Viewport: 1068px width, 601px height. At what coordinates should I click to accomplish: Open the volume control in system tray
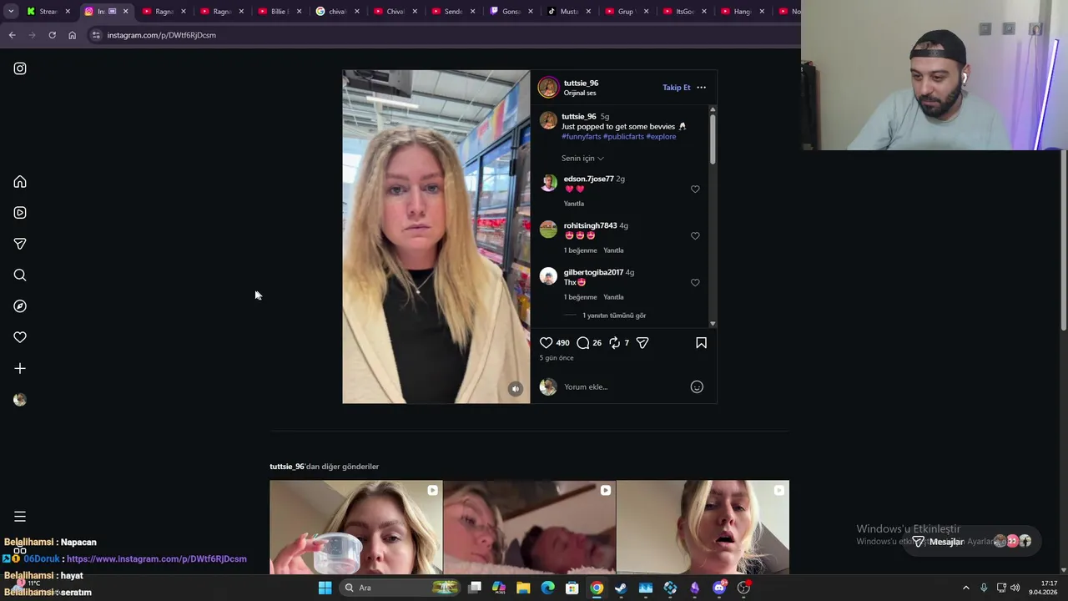(x=1015, y=588)
